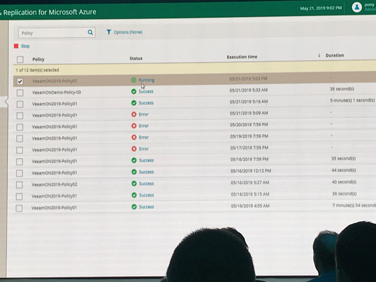Check the 05/16/2019 7:59 PM row checkbox

click(19, 162)
